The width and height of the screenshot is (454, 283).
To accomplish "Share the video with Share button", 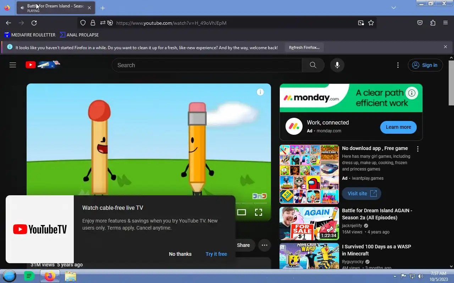I will (243, 245).
